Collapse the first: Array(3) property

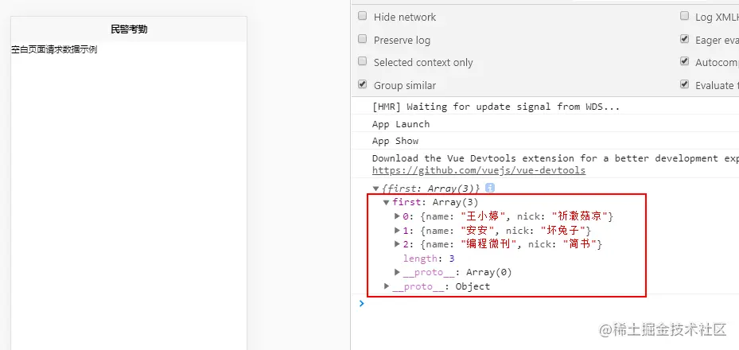click(386, 203)
